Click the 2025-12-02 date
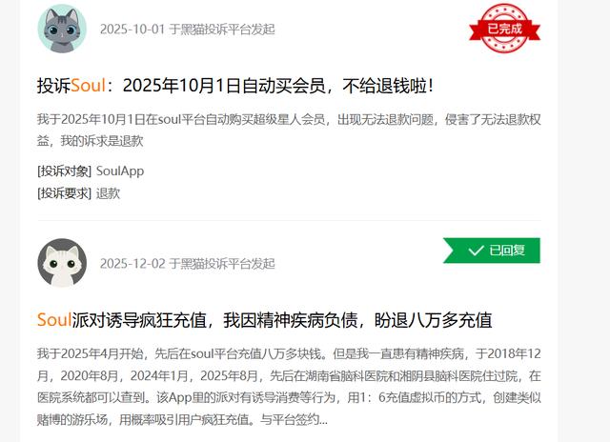610x442 pixels. click(x=132, y=264)
